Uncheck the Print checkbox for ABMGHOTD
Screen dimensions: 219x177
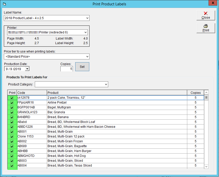12,156
